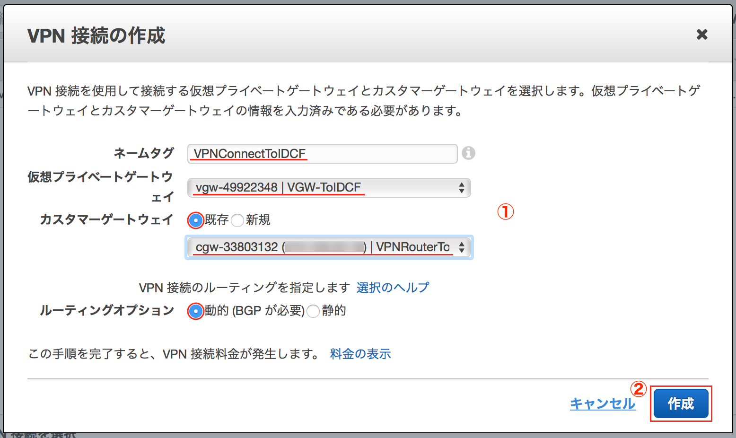Select 静的 routing option

pos(313,311)
